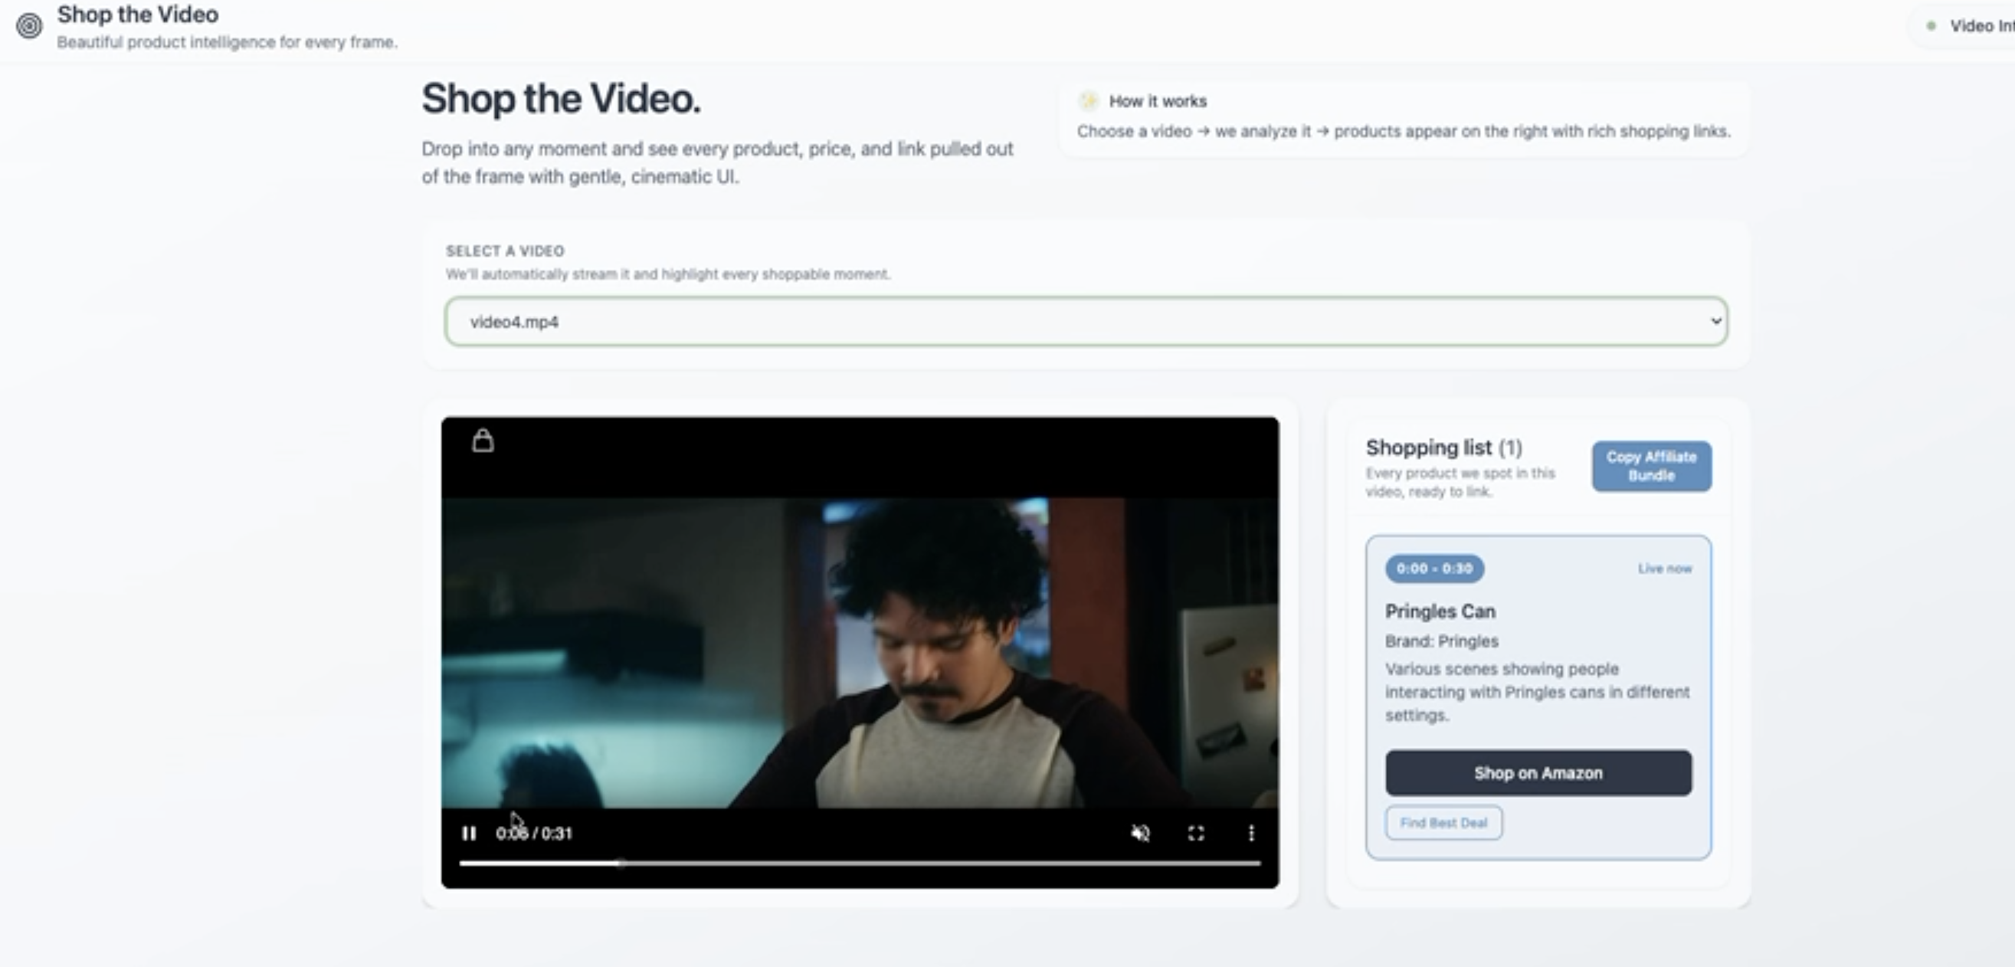Unmute the video audio

click(1141, 833)
